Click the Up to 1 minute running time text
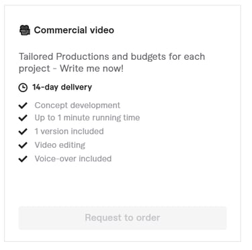The height and width of the screenshot is (250, 252). point(87,118)
